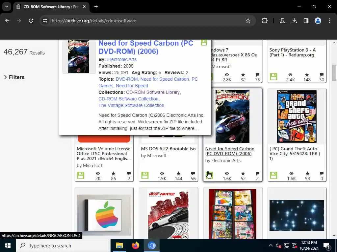Image resolution: width=337 pixels, height=252 pixels.
Task: Open the notification center icon
Action: (326, 245)
